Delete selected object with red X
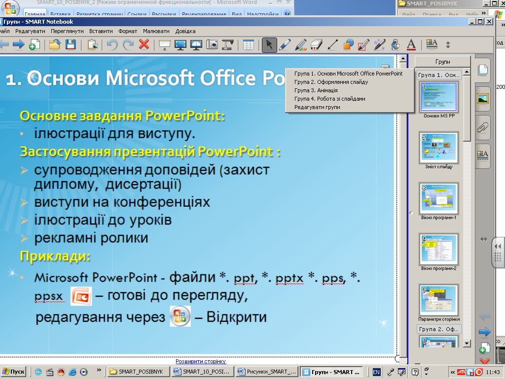The width and height of the screenshot is (505, 379). [x=144, y=44]
